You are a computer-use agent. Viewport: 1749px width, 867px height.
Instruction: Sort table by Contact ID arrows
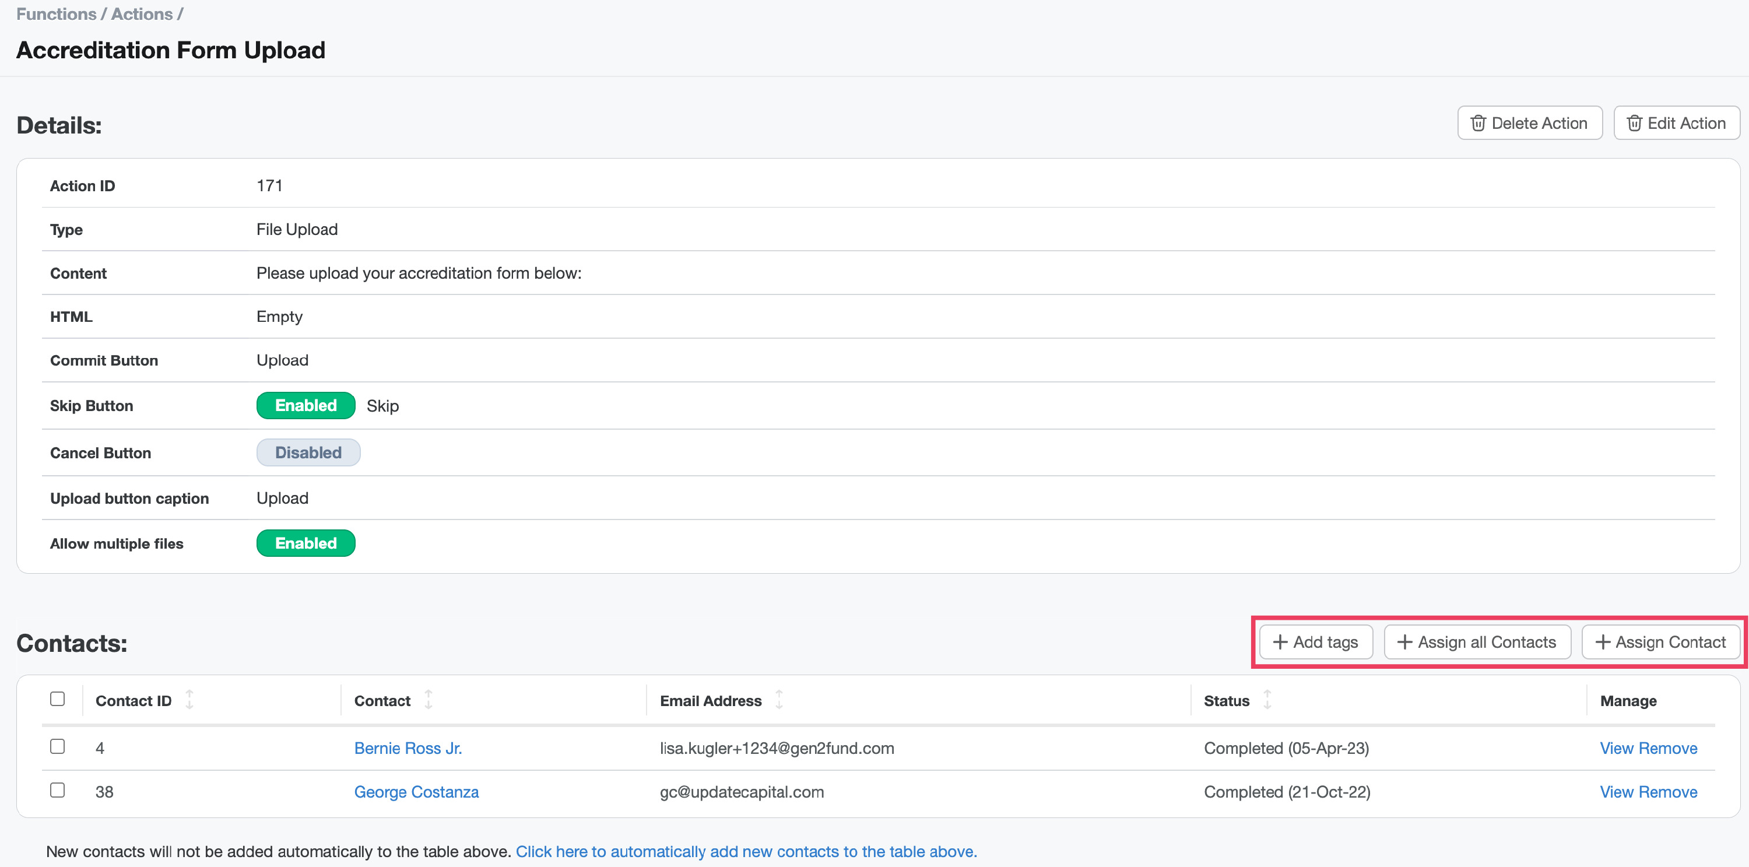tap(189, 700)
